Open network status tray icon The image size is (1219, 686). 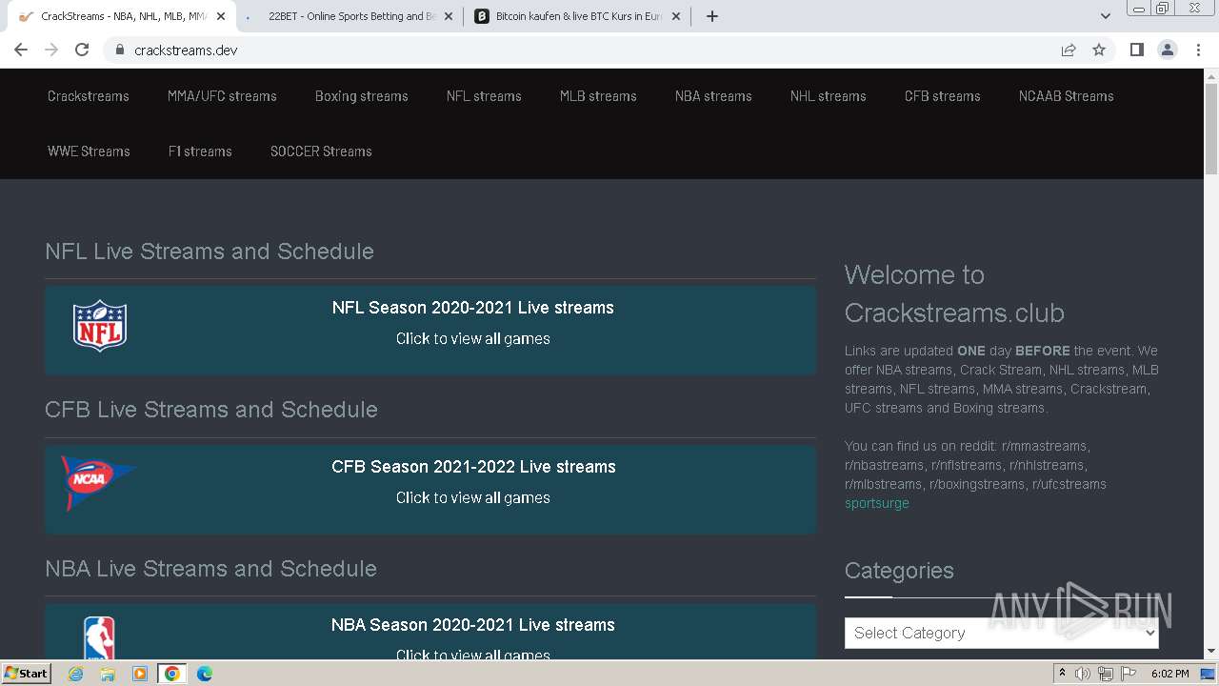[x=1105, y=674]
